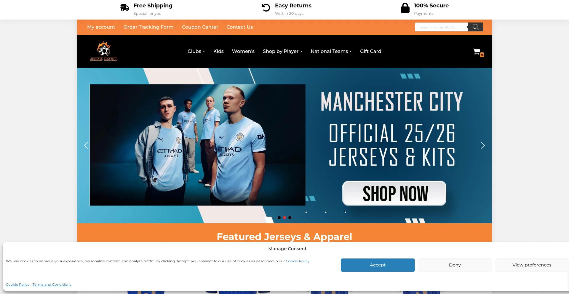
Task: Open the Kids menu item
Action: tap(218, 51)
